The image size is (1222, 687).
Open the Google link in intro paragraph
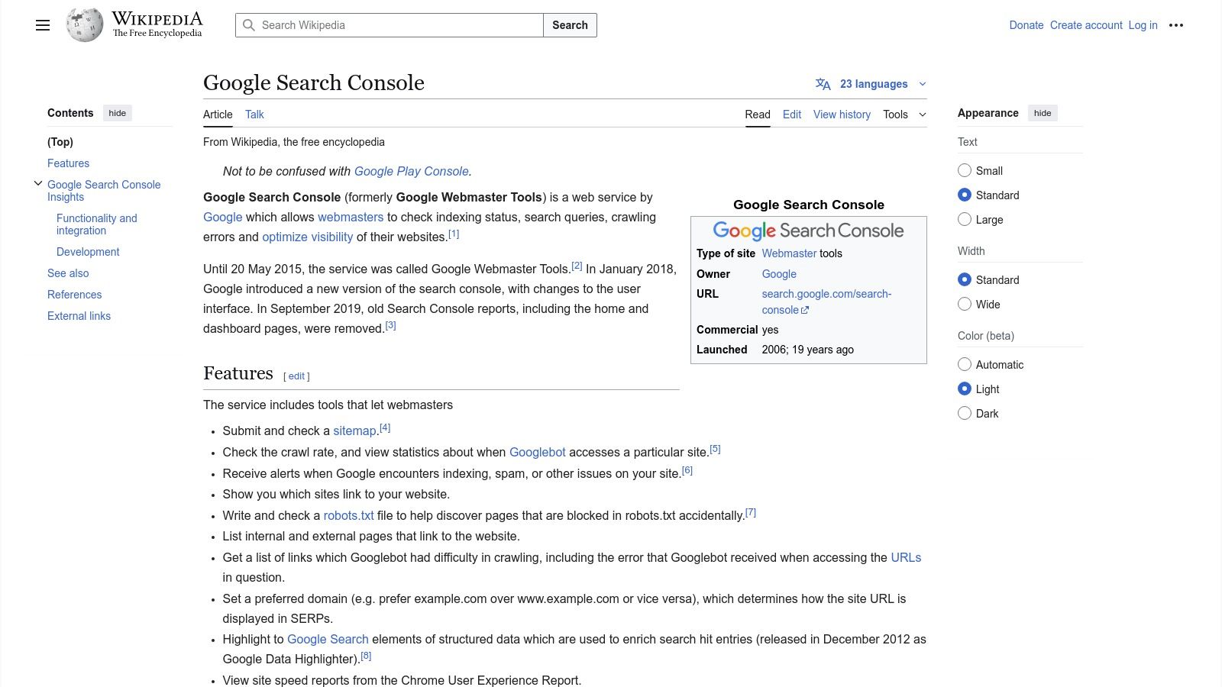pyautogui.click(x=222, y=217)
